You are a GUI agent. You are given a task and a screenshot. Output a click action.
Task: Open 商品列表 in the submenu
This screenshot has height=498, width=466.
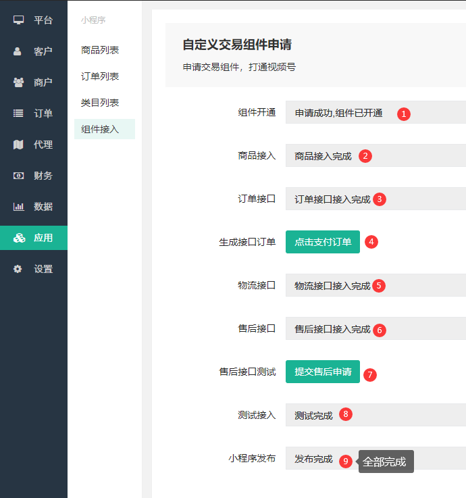pos(100,50)
